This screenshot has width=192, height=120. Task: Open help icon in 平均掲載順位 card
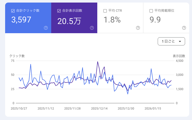(184, 28)
